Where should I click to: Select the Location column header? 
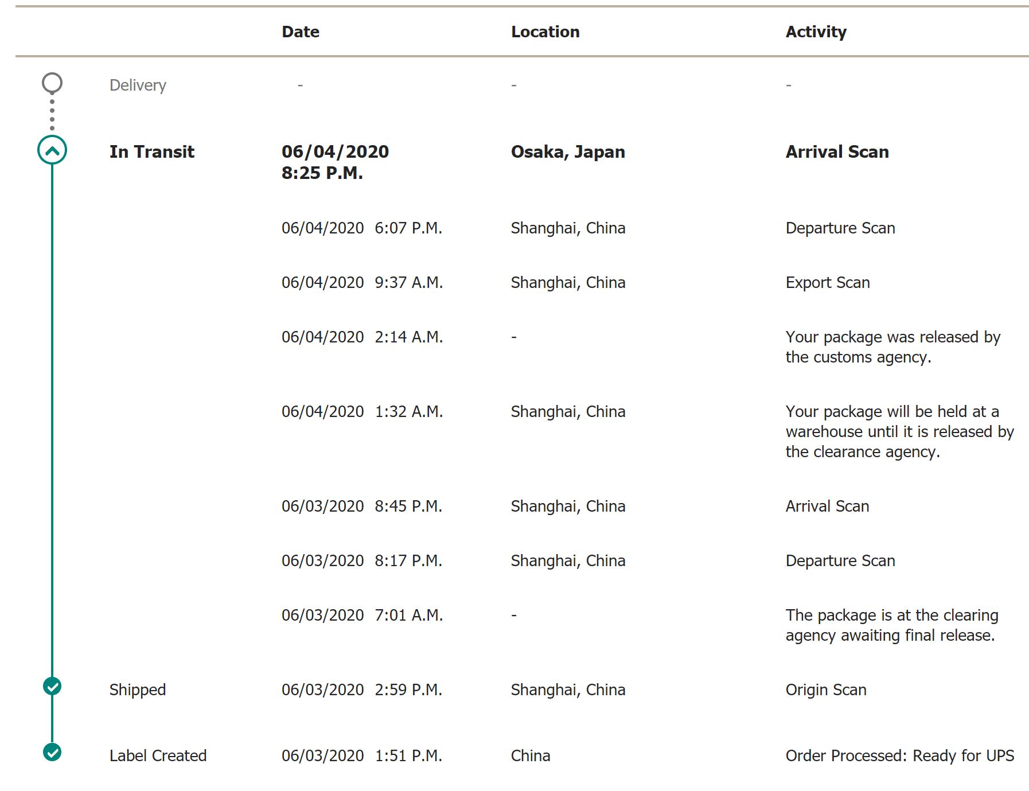pyautogui.click(x=545, y=32)
